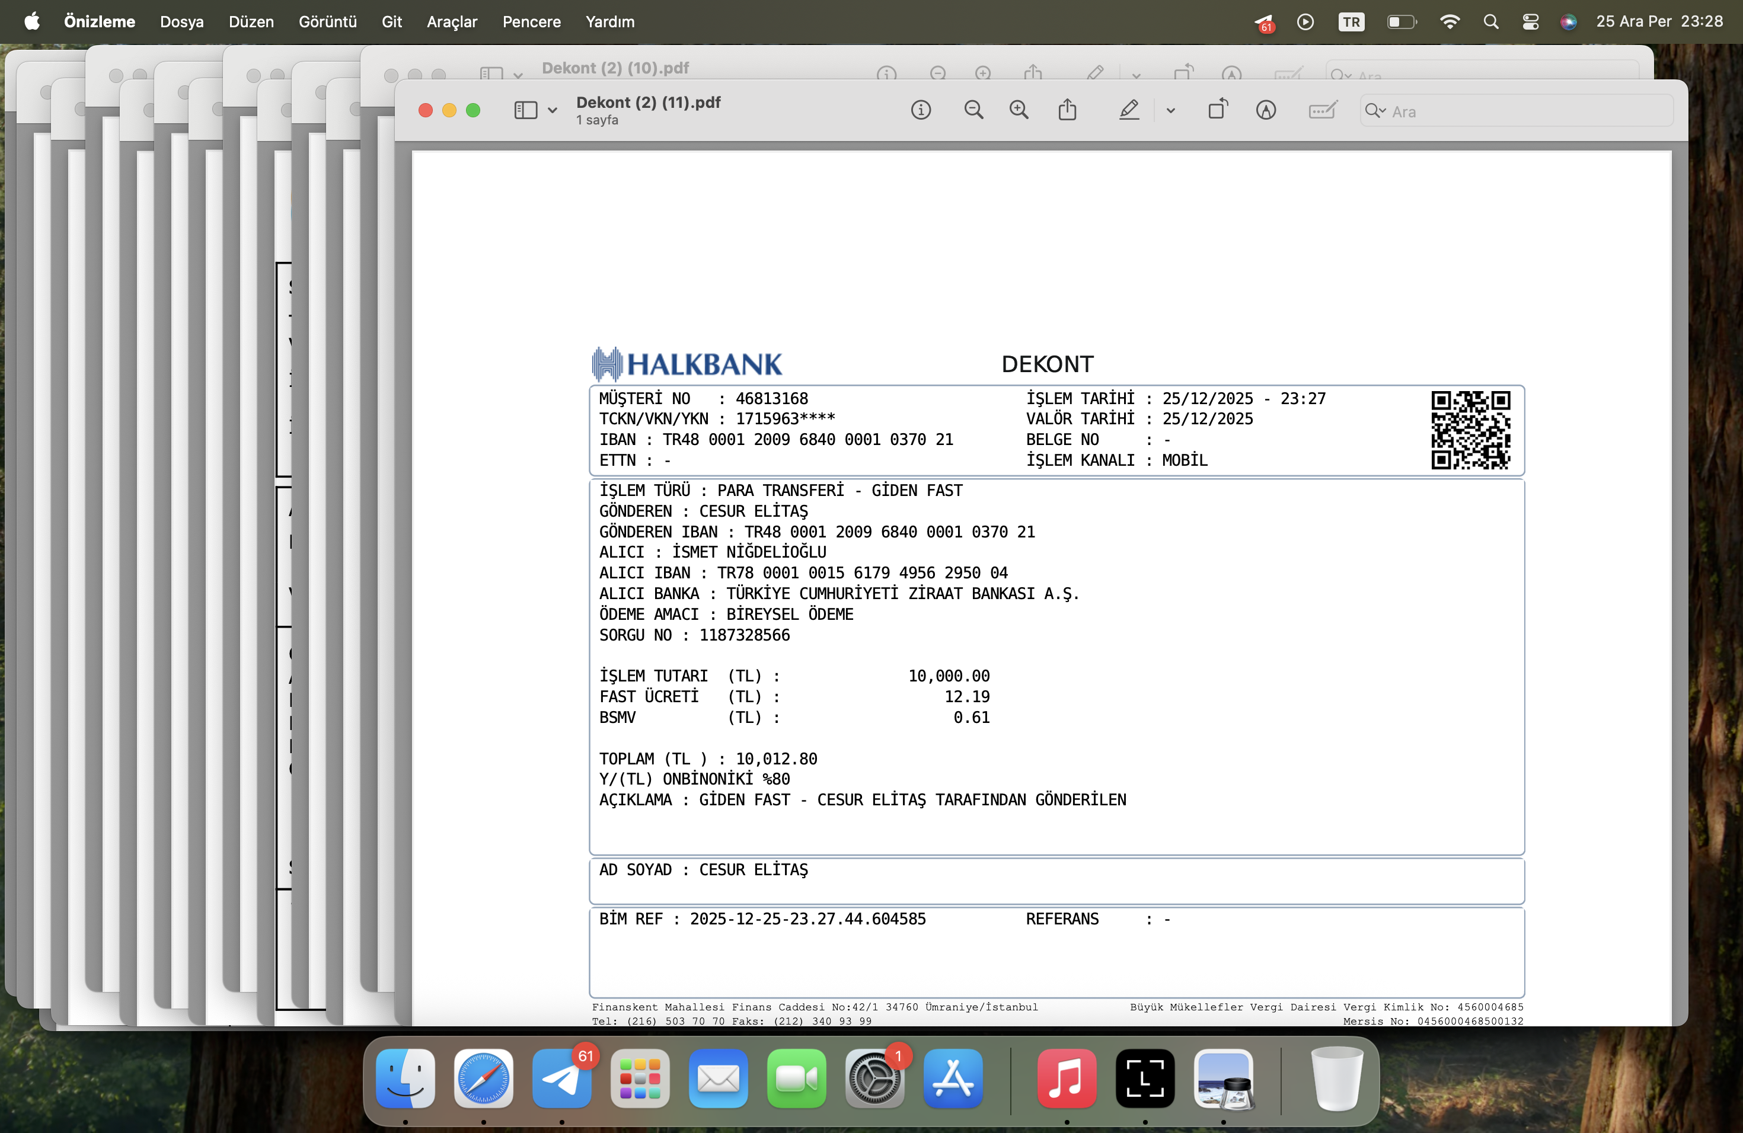
Task: Open the document info inspector icon
Action: click(921, 110)
